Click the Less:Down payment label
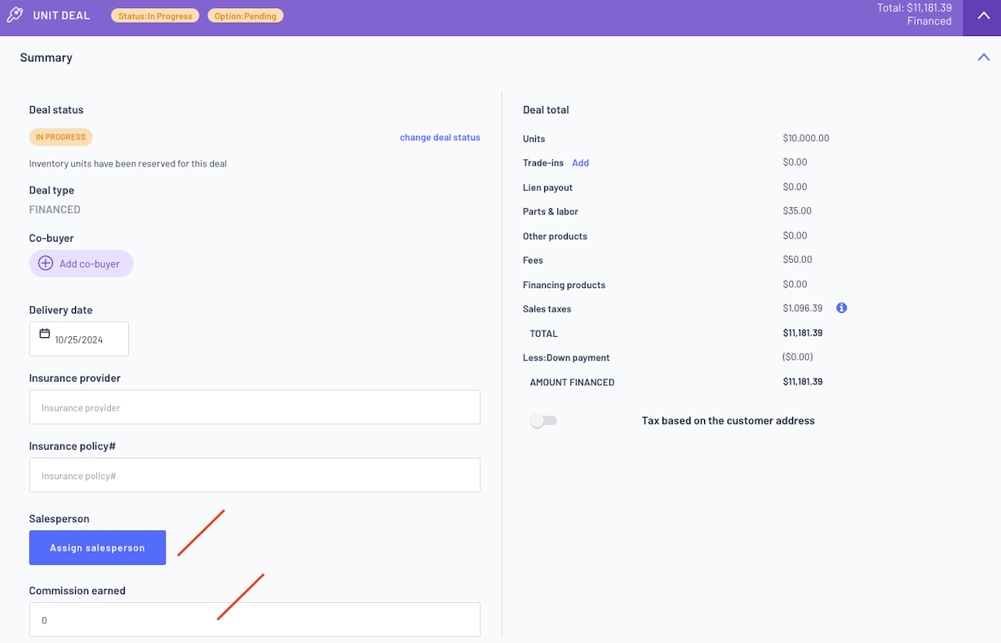Screen dimensions: 1001x643 pyautogui.click(x=566, y=357)
